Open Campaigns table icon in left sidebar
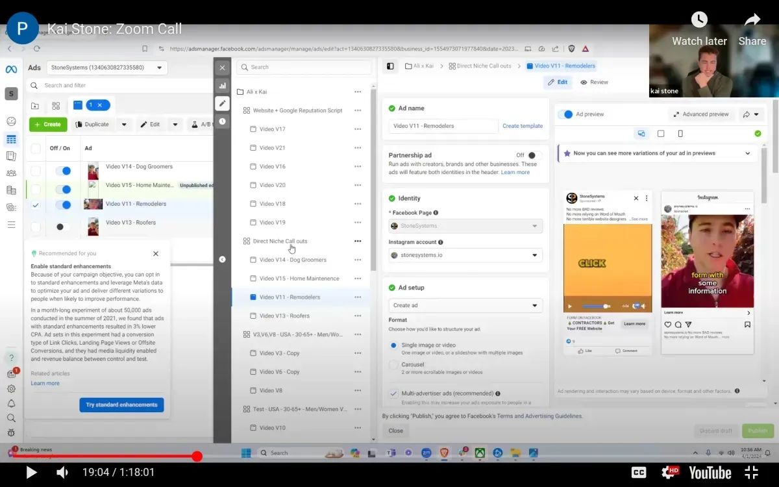779x487 pixels. coord(11,139)
